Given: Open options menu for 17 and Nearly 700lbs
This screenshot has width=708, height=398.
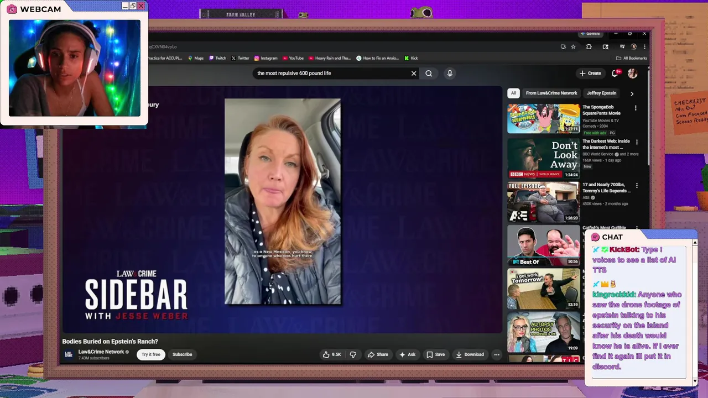Looking at the screenshot, I should coord(637,186).
